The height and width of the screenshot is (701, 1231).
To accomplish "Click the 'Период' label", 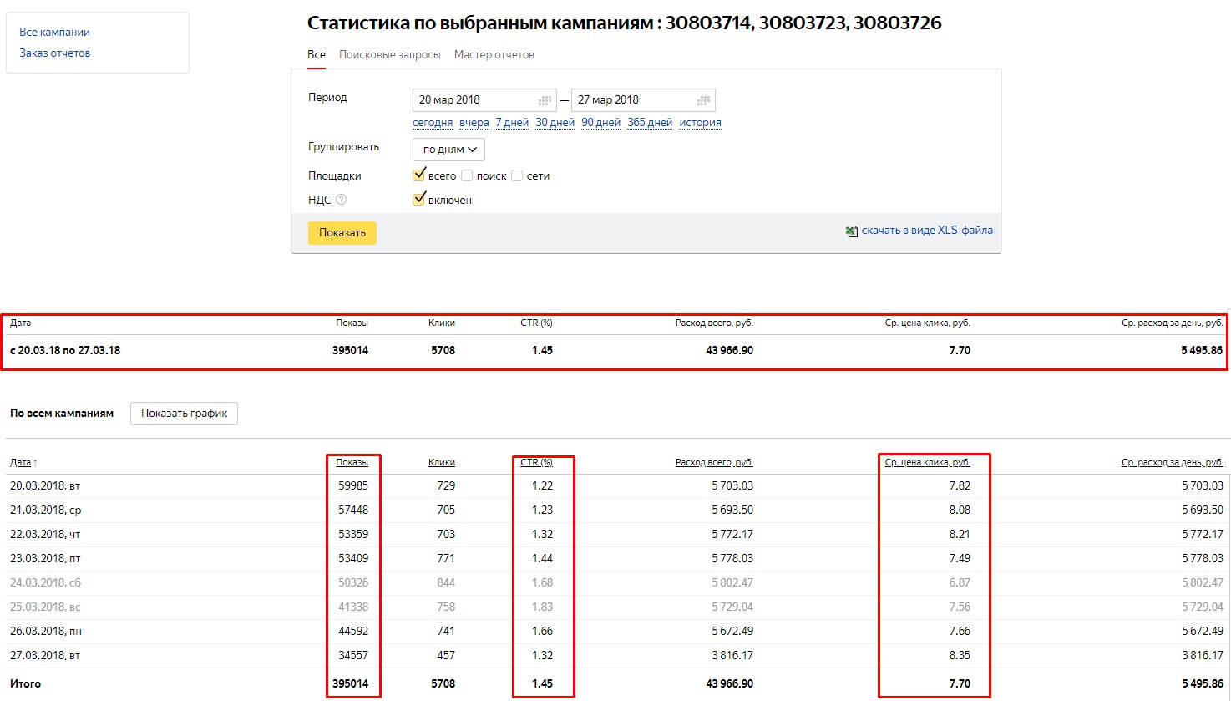I will 327,98.
